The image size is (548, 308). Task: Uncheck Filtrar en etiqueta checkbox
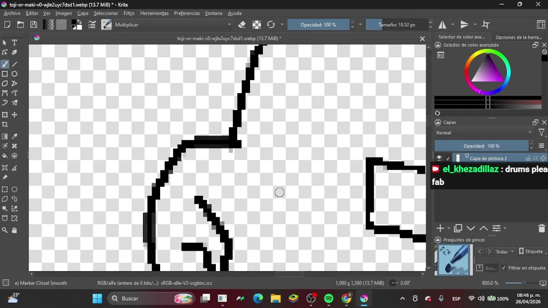pyautogui.click(x=503, y=268)
